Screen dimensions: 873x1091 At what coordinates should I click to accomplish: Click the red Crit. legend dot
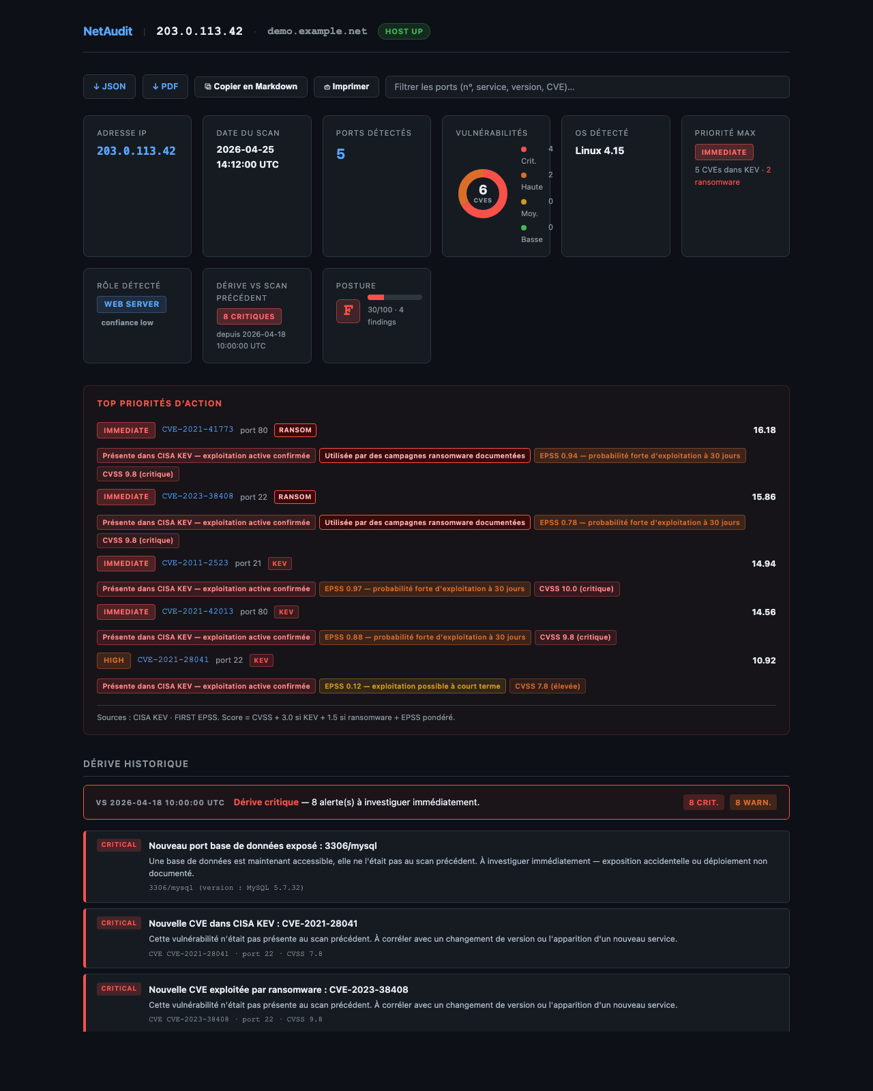524,149
